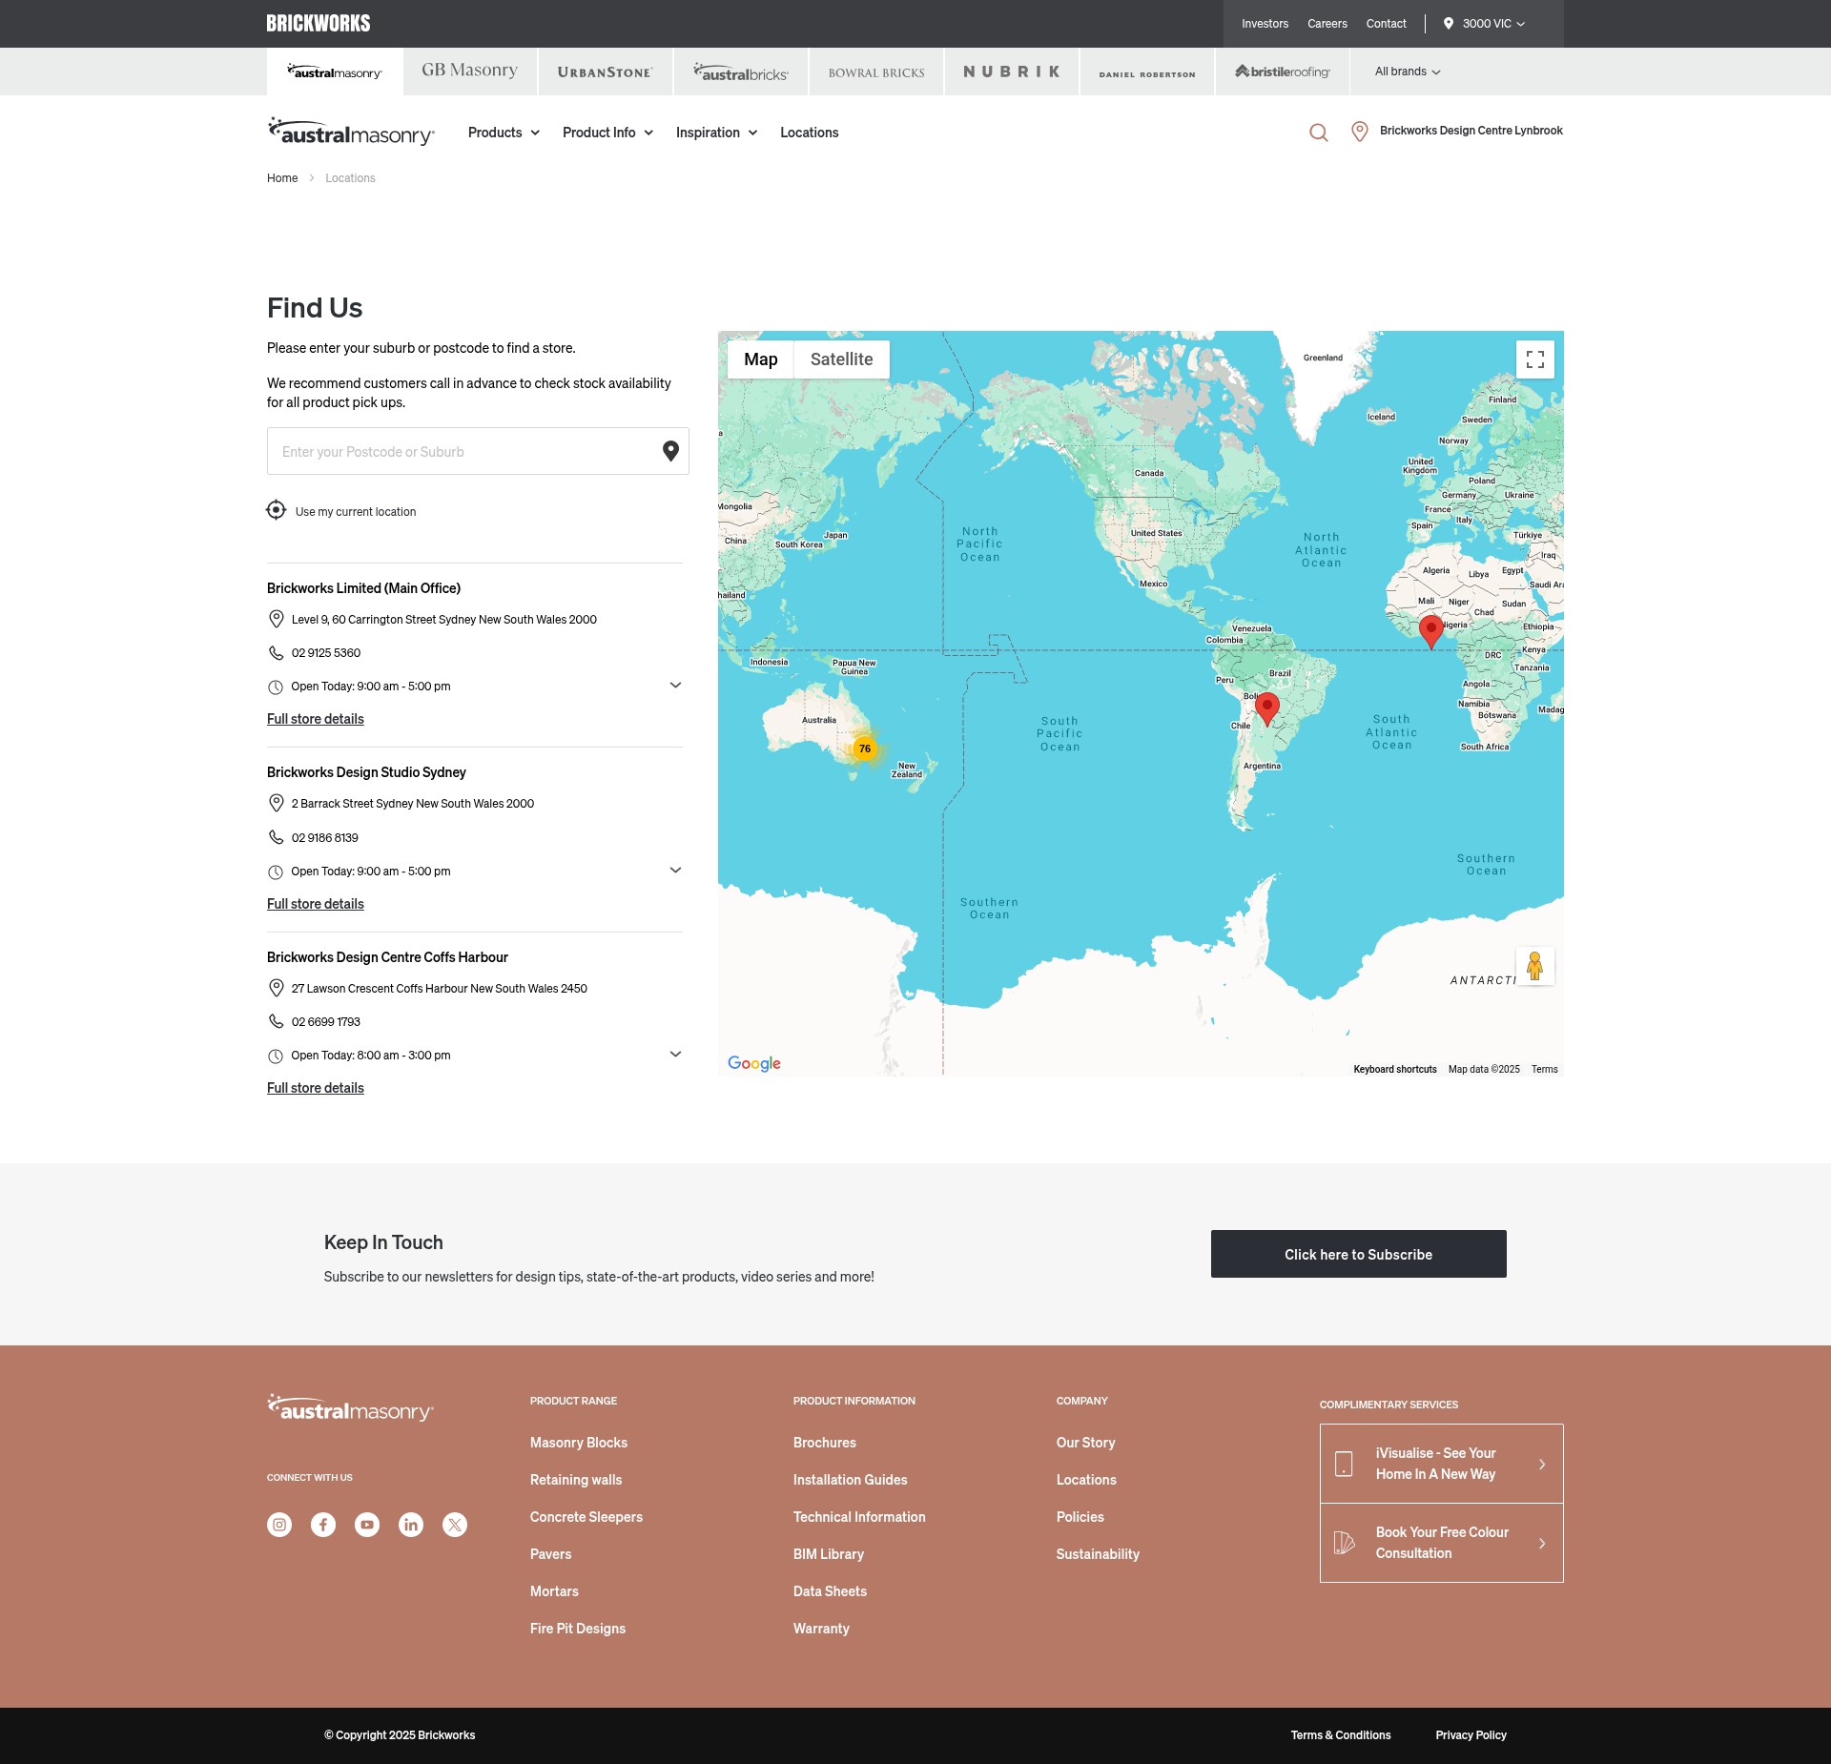Click the Google logo on the map

753,1063
